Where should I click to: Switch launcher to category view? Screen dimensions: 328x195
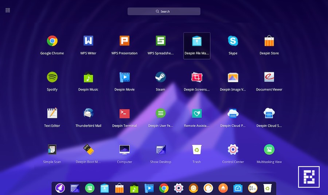(x=8, y=10)
